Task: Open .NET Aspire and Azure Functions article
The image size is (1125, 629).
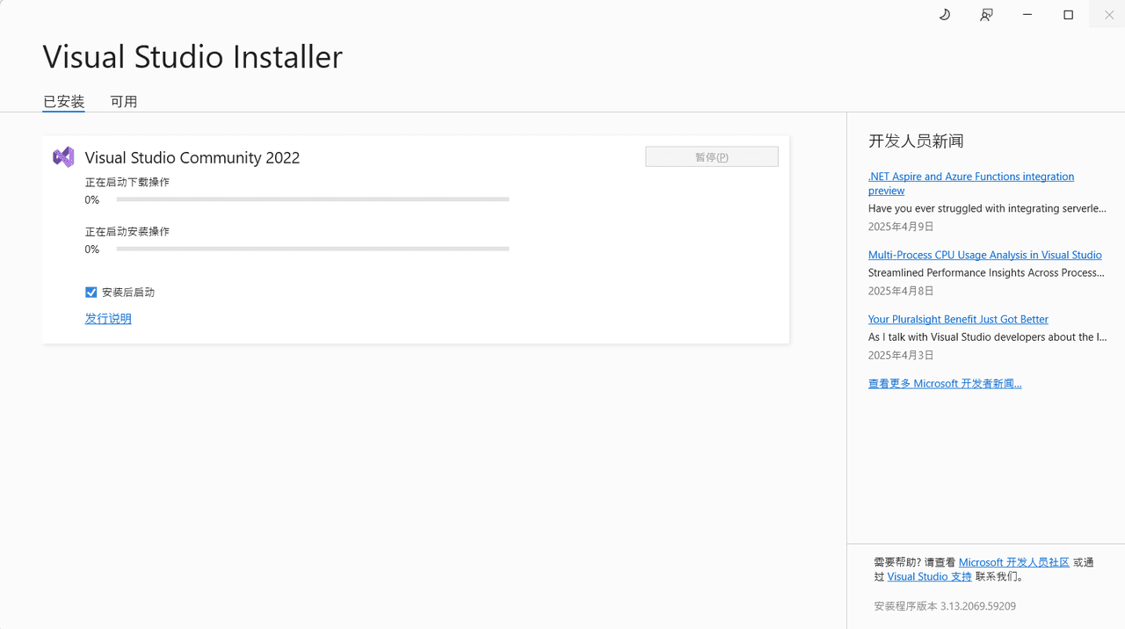Action: tap(970, 177)
